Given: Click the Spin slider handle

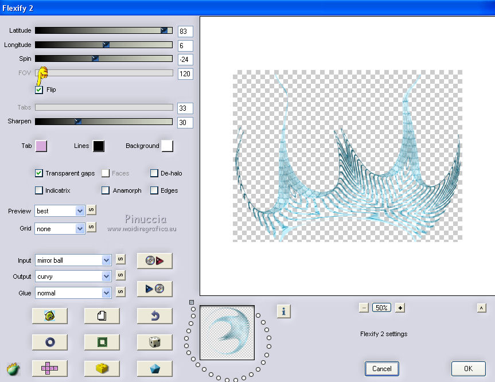Looking at the screenshot, I should tap(95, 59).
